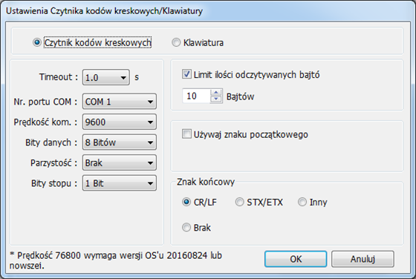This screenshot has height=279, width=416.
Task: Select the Klawiatura radio option
Action: click(176, 42)
